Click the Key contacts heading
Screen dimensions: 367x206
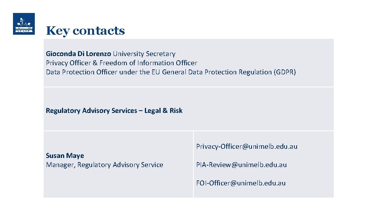coord(85,31)
